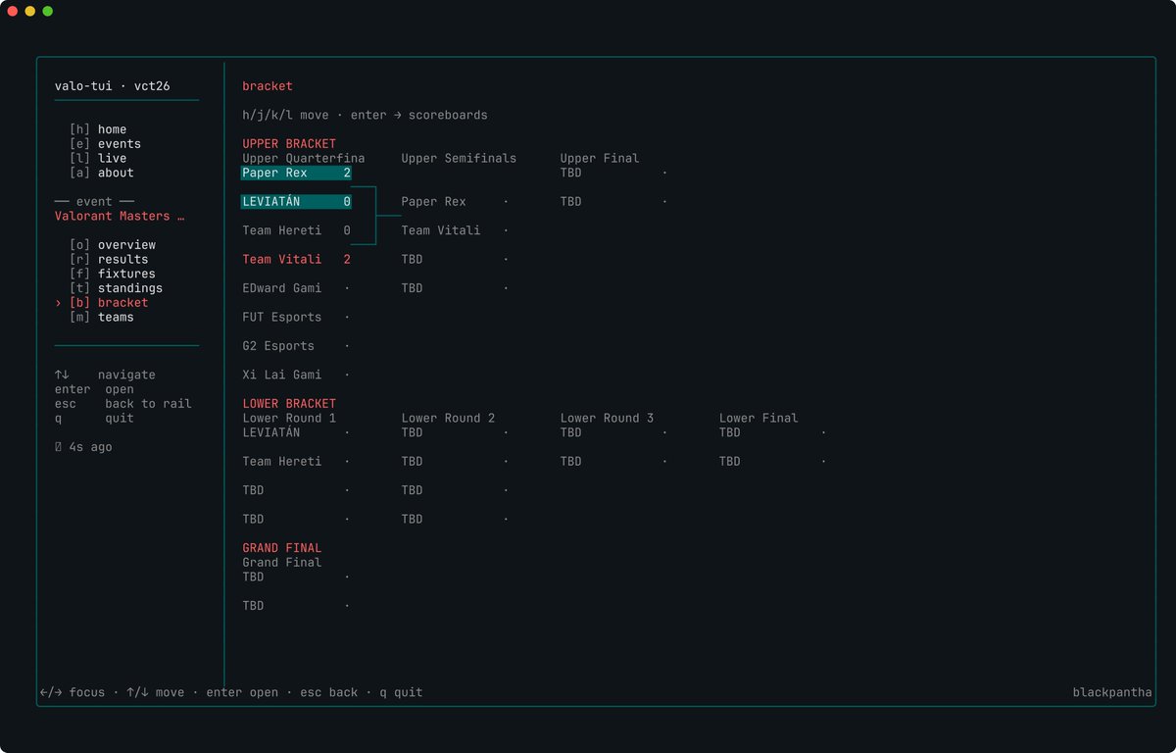Switch to the [o] overview section
This screenshot has width=1176, height=753.
click(x=113, y=245)
